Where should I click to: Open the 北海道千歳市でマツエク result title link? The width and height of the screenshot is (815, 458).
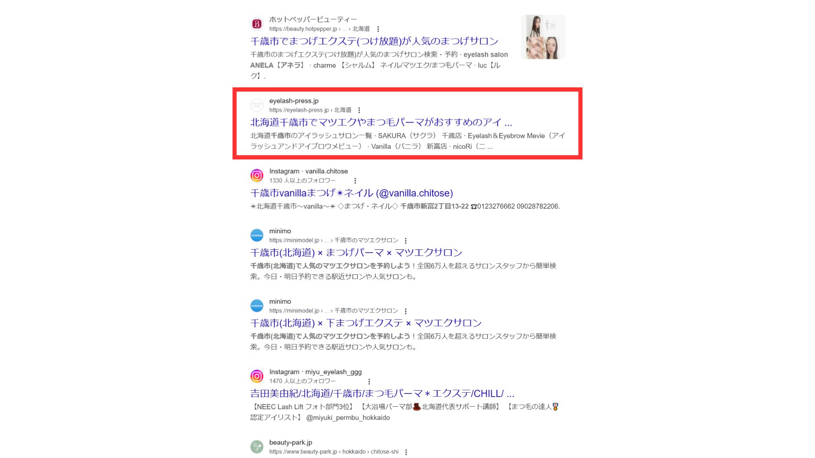(x=381, y=122)
